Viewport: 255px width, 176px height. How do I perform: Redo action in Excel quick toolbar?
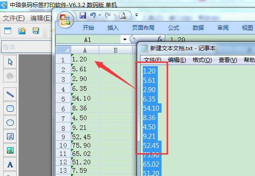[x=107, y=15]
